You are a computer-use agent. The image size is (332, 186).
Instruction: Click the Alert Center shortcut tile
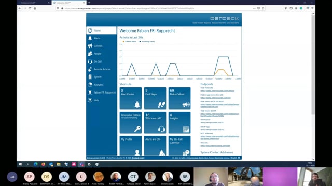pos(131,98)
